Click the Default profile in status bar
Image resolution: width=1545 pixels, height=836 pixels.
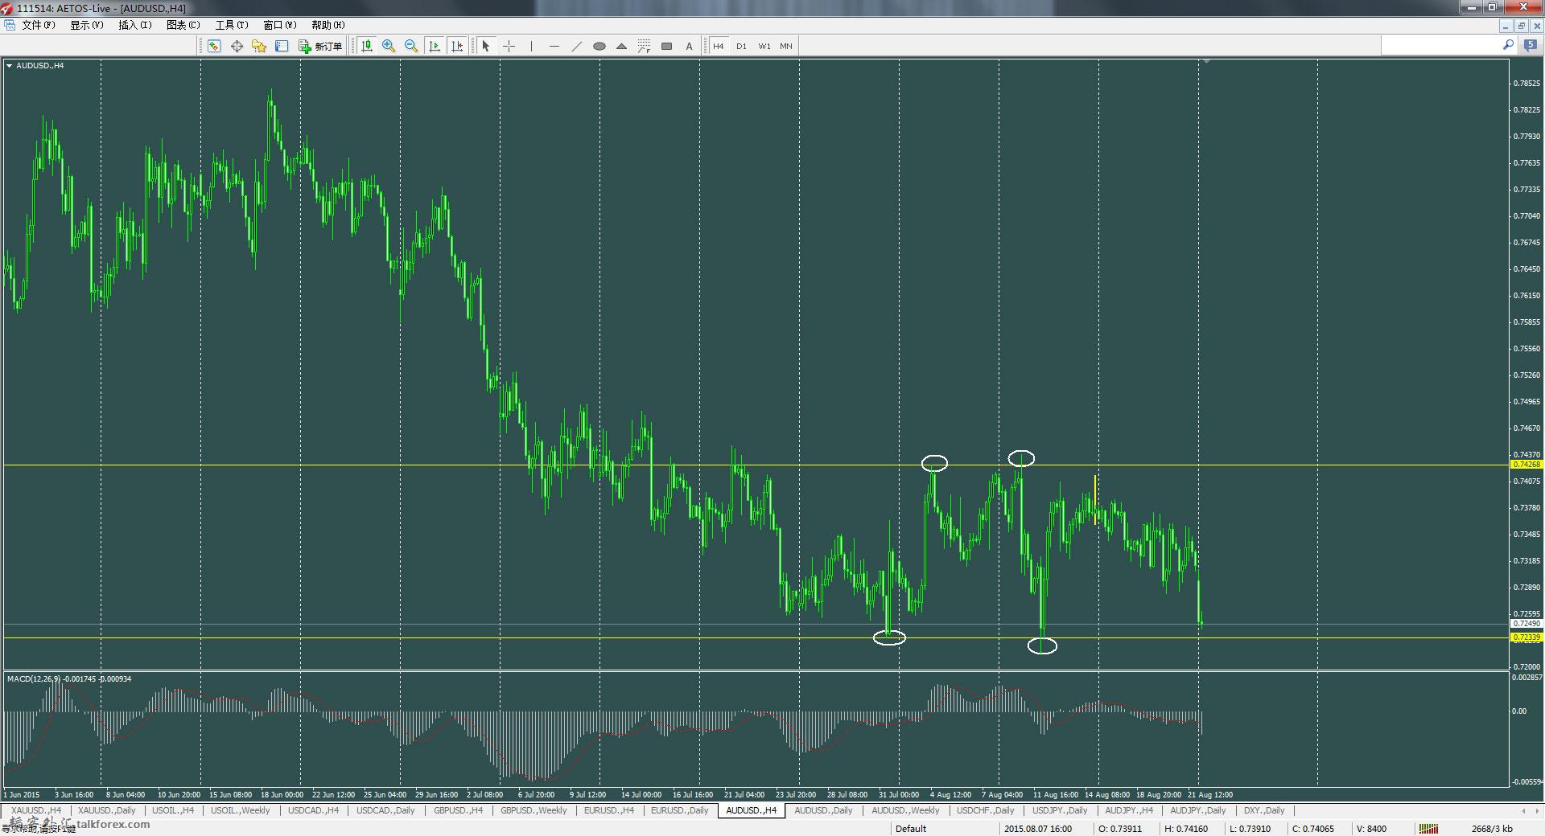pyautogui.click(x=911, y=829)
